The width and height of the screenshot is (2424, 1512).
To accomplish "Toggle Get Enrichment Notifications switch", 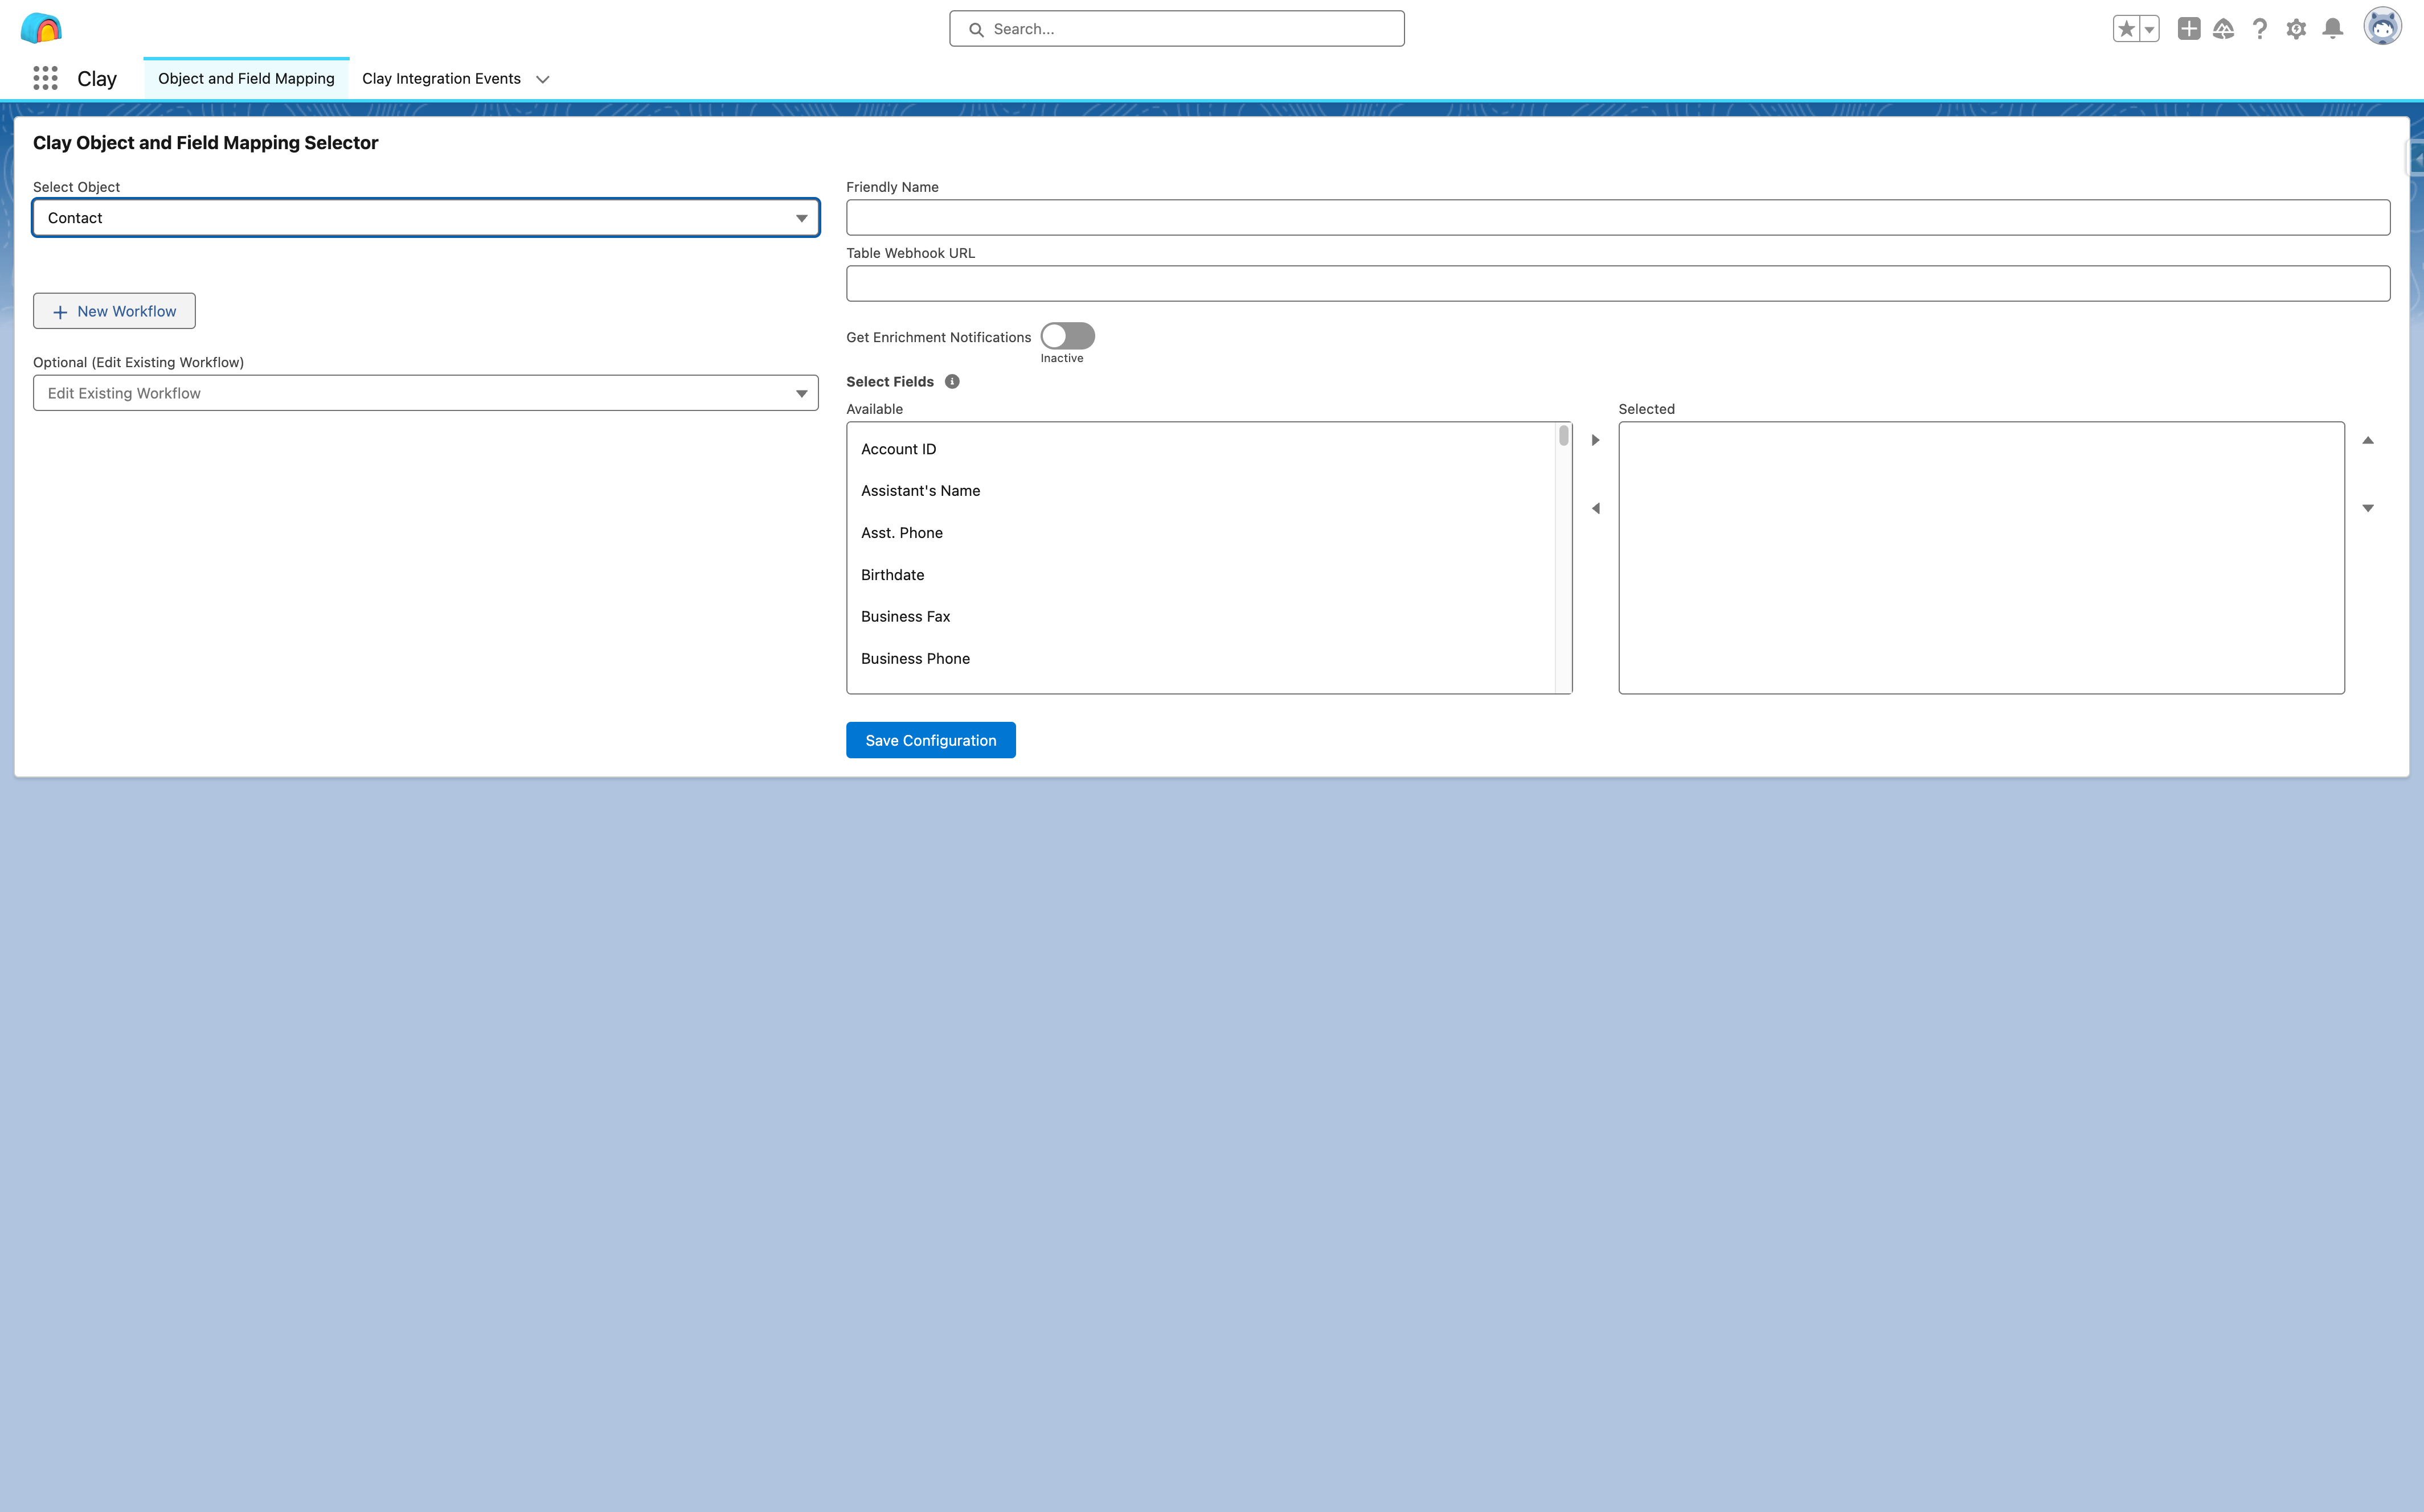I will coord(1067,336).
